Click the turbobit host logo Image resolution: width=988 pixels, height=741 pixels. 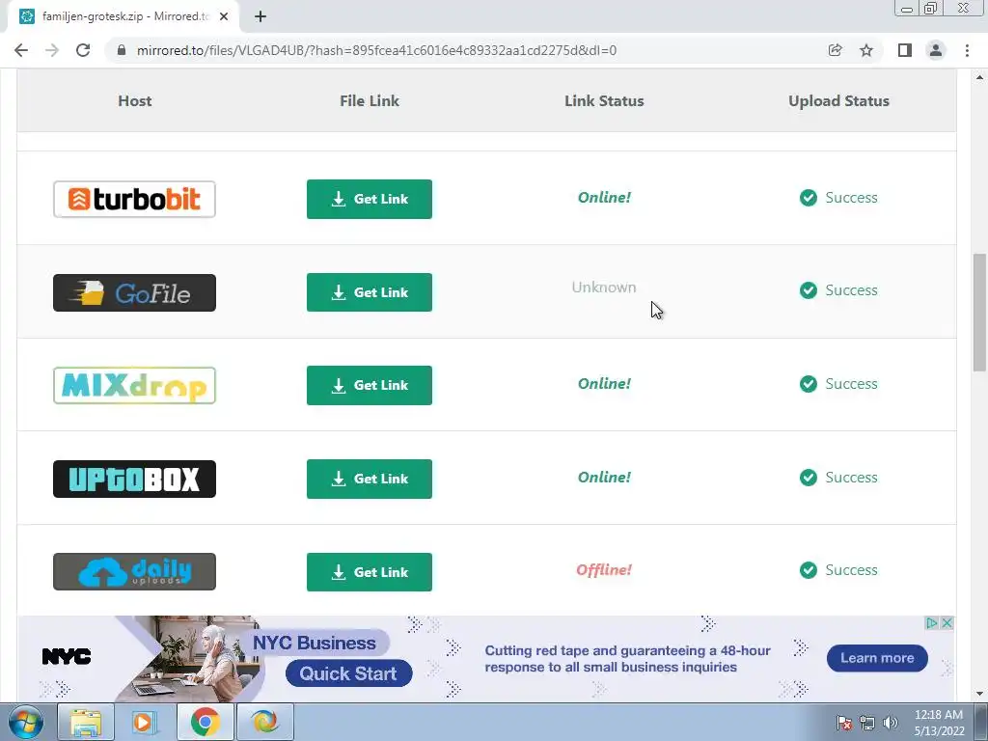(134, 199)
